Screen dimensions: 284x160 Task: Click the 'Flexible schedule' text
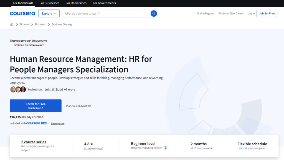click(252, 144)
